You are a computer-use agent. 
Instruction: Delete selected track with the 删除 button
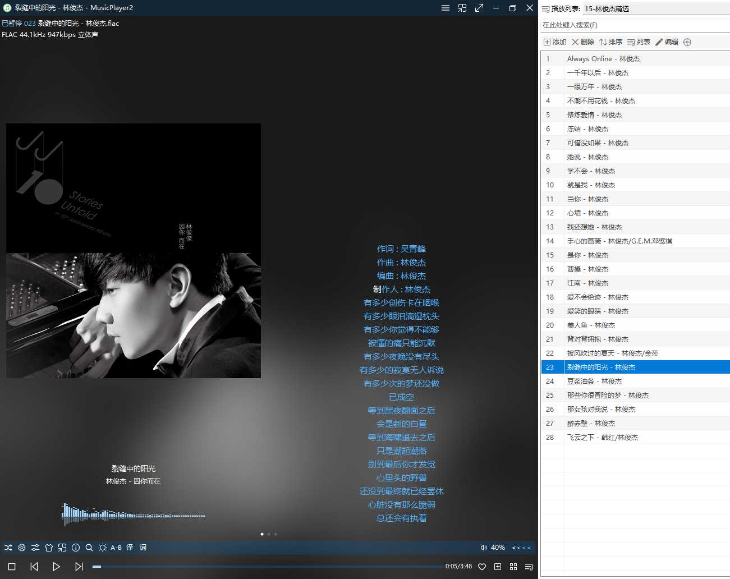pos(583,42)
